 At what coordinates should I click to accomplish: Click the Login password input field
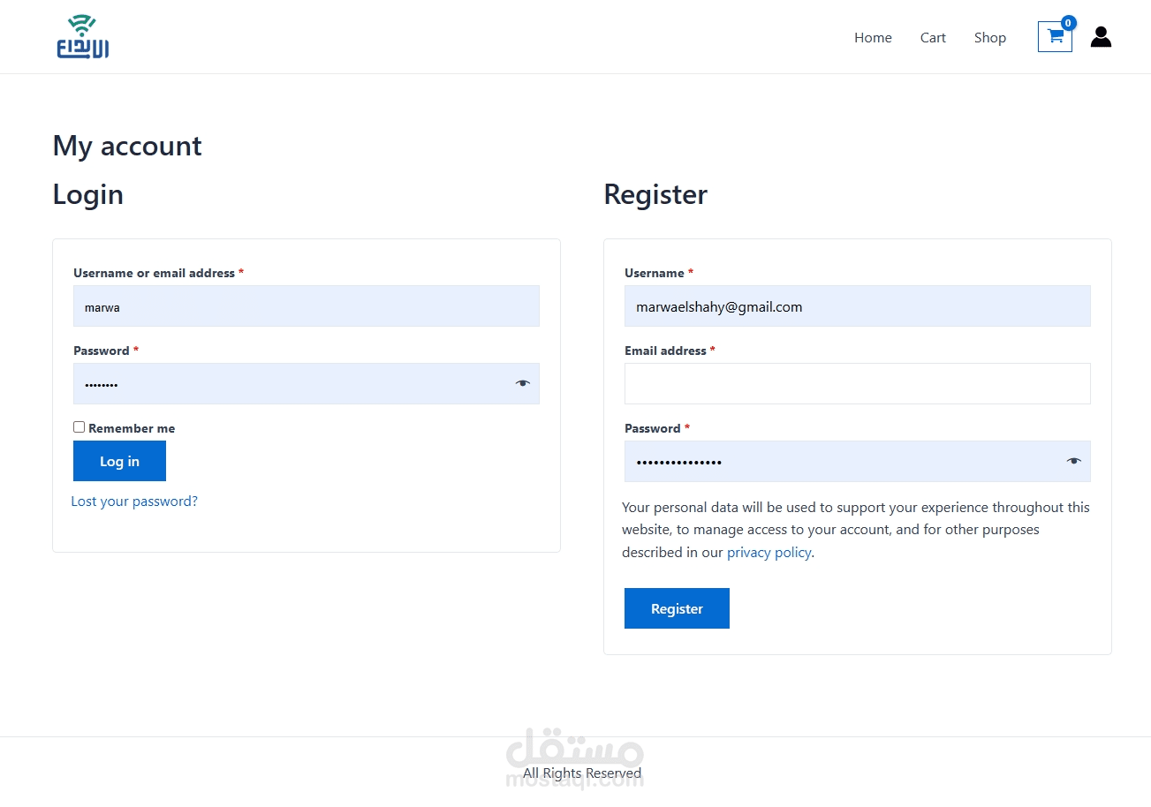coord(292,384)
